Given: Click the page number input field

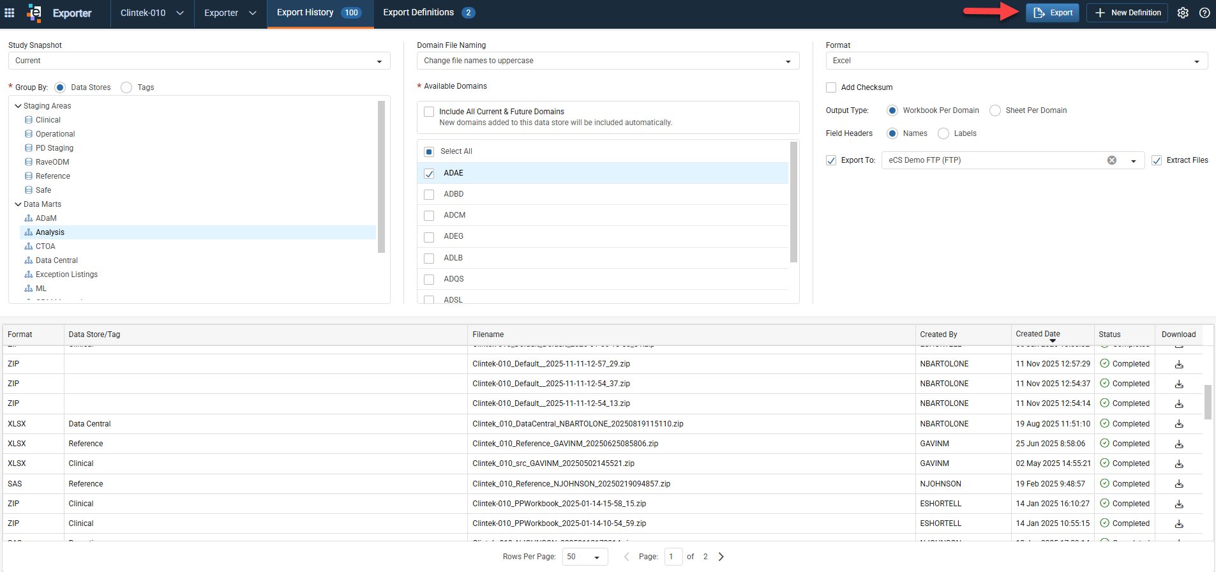Looking at the screenshot, I should pyautogui.click(x=673, y=557).
